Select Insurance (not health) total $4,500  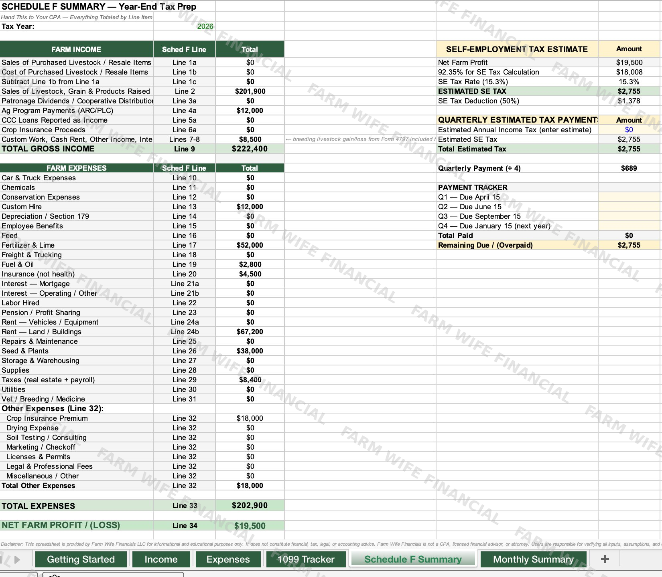(x=250, y=274)
